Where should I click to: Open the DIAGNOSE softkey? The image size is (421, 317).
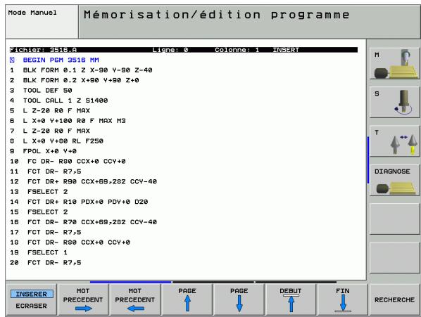click(x=394, y=180)
